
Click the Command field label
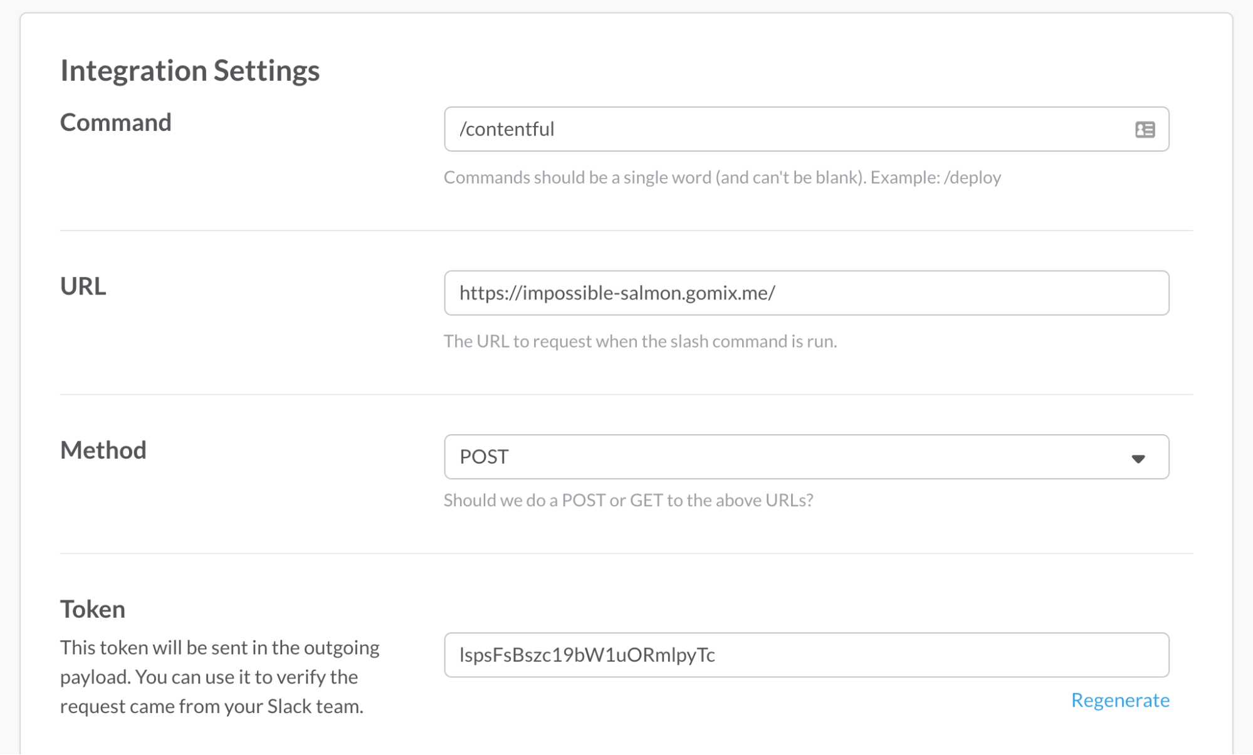coord(115,122)
